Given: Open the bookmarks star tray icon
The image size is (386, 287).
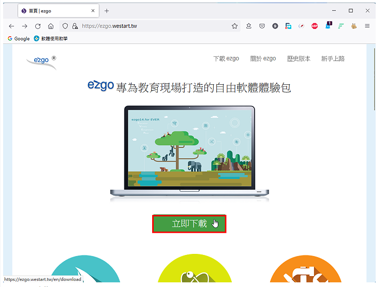Looking at the screenshot, I should (249, 26).
